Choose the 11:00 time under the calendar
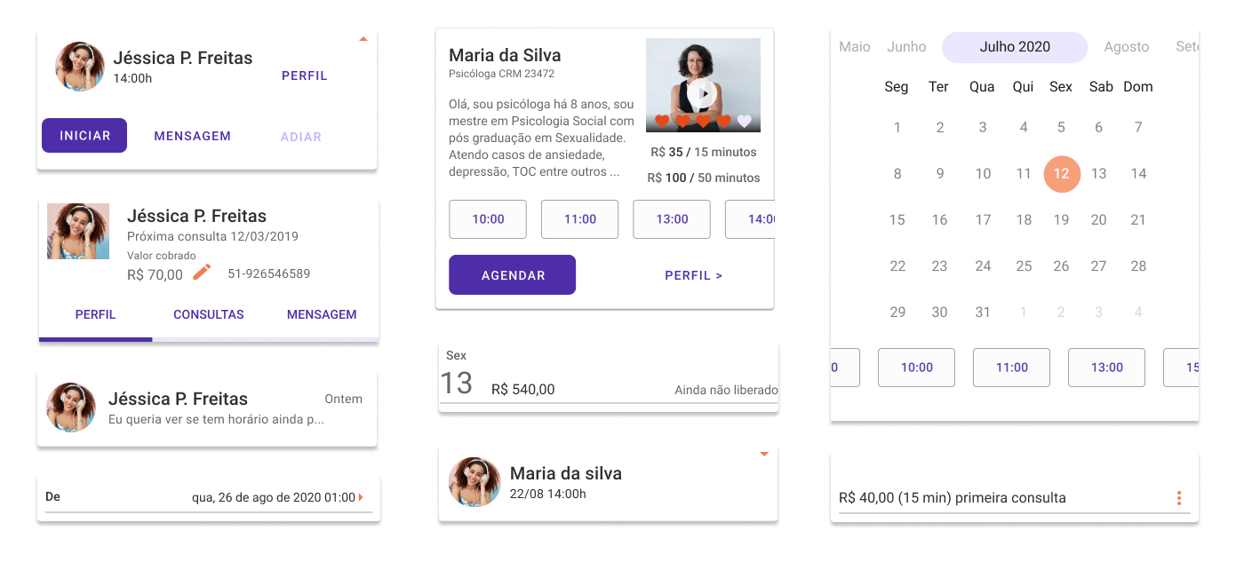 click(1011, 368)
